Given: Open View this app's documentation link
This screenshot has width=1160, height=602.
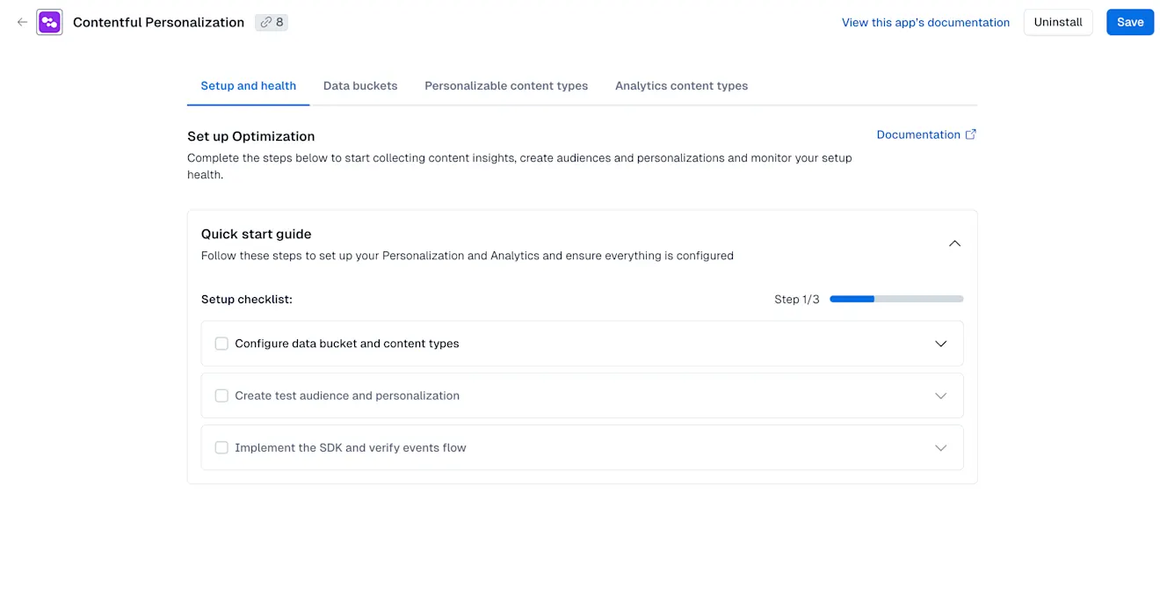Looking at the screenshot, I should 925,23.
